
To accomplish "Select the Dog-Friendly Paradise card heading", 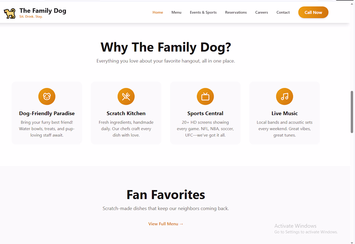I will 47,113.
